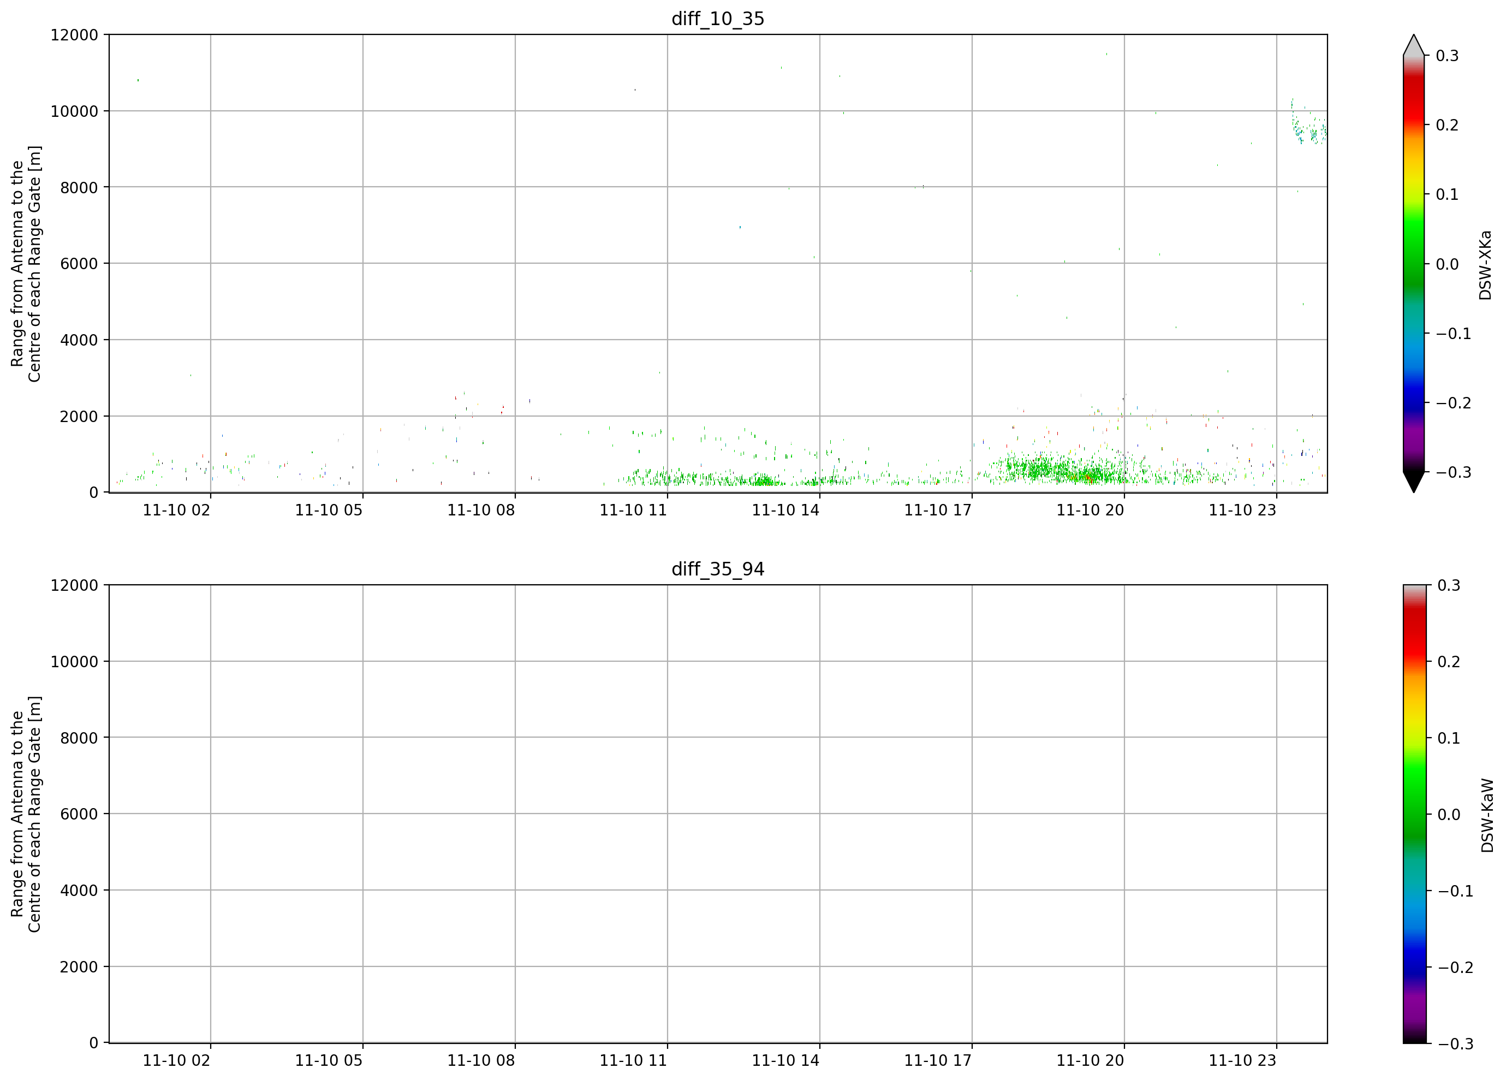
Task: Click '11-10 17' tick under diff_10_35 plot
Action: (938, 510)
